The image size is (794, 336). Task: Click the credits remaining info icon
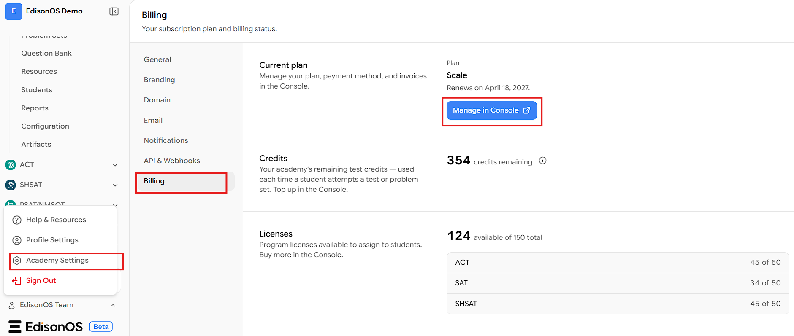click(x=543, y=161)
